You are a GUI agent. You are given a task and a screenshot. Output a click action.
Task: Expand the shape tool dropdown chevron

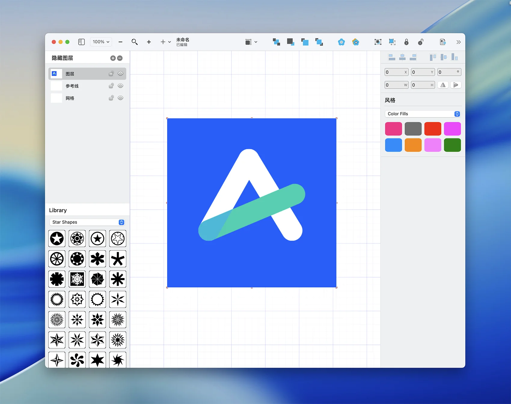(x=256, y=42)
